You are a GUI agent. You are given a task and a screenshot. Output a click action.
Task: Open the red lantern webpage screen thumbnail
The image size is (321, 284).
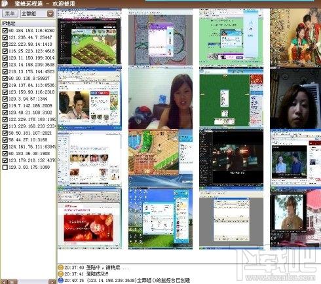(89, 218)
